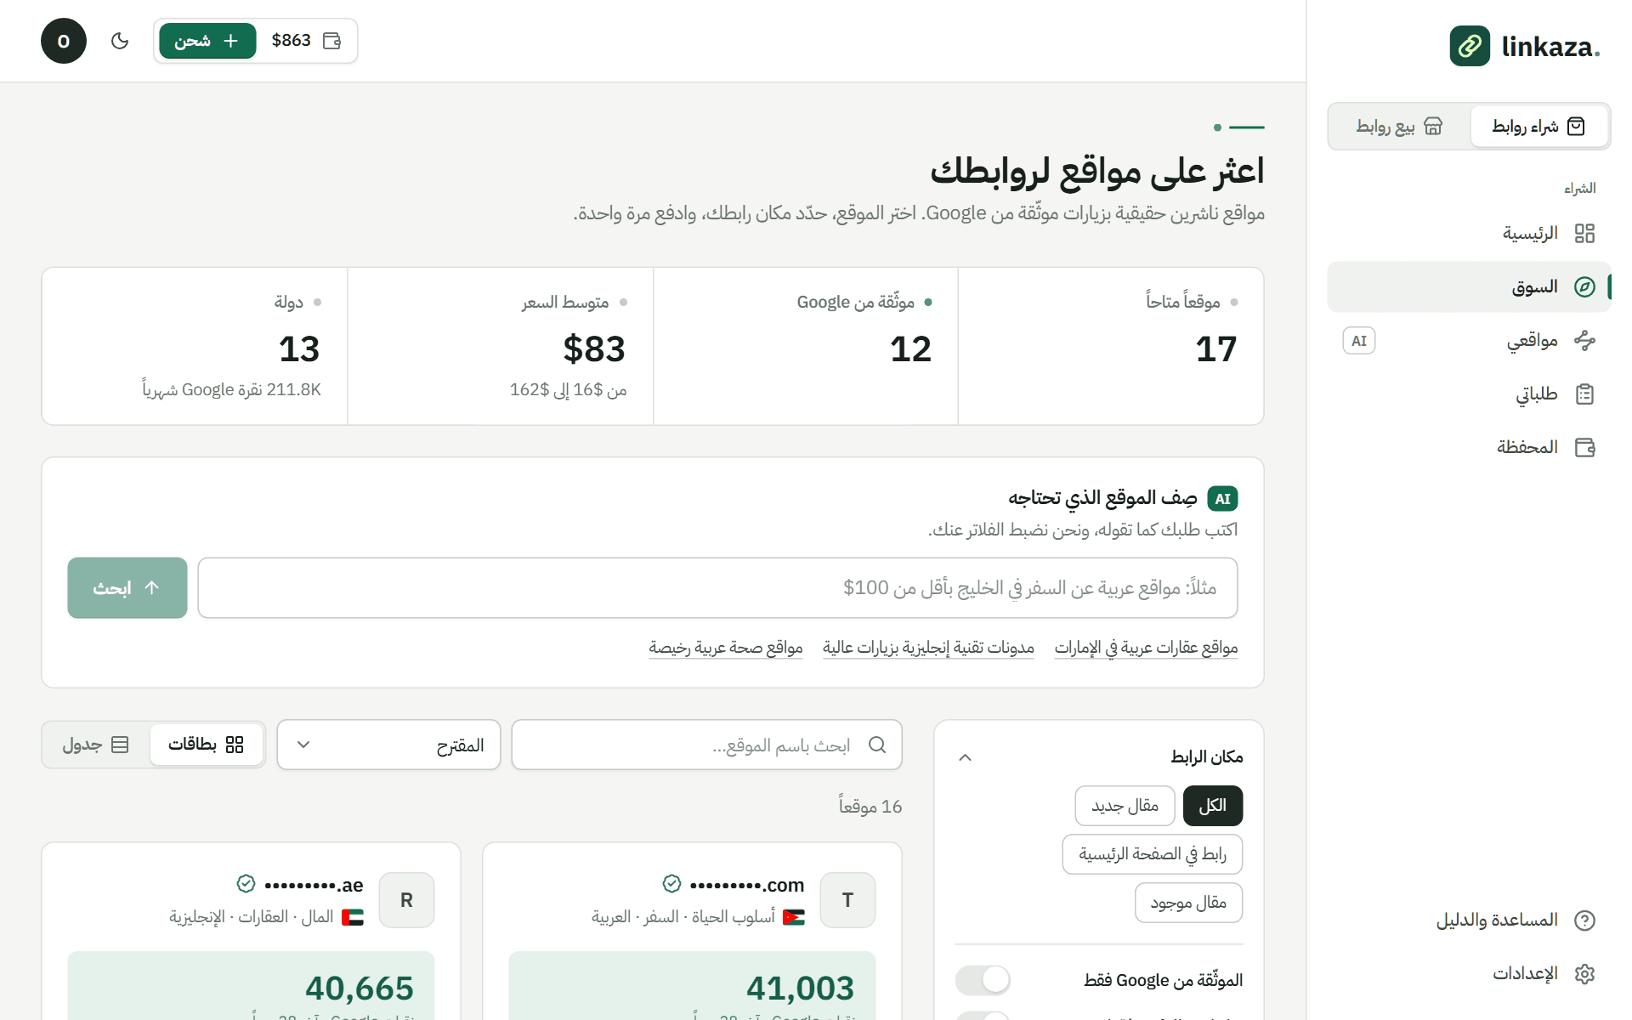Open الرئيسية in sidebar

1469,234
